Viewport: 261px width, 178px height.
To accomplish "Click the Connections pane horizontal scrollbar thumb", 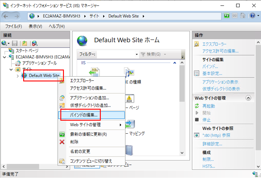I will coord(23,166).
